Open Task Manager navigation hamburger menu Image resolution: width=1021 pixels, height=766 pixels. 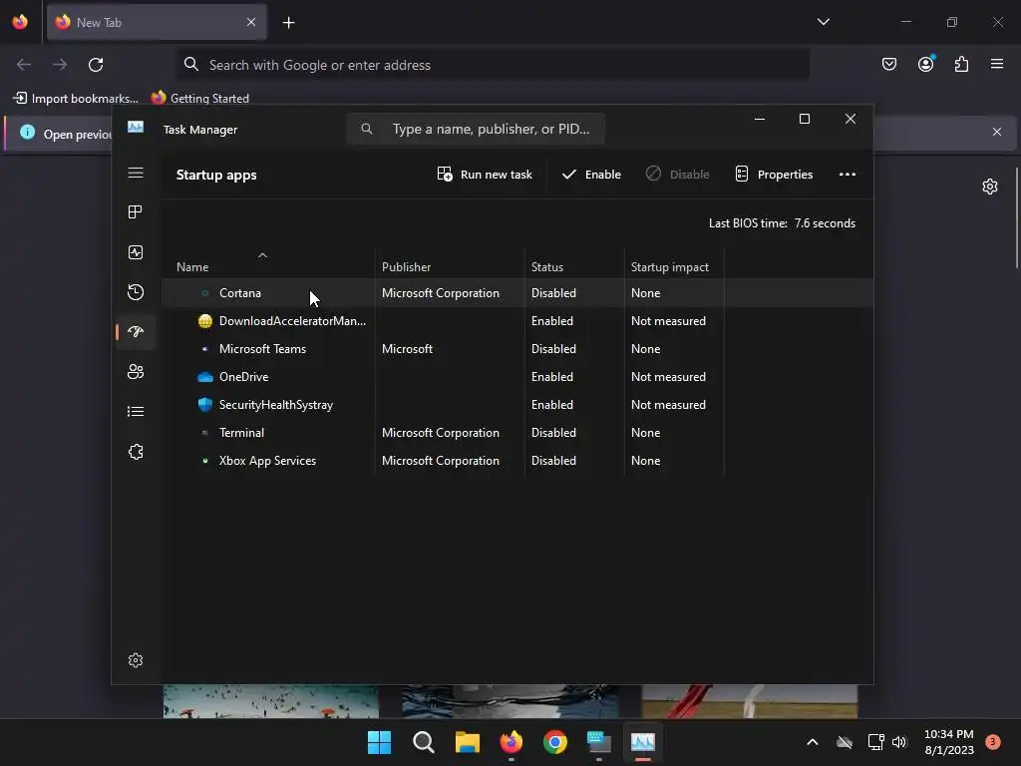(x=136, y=173)
